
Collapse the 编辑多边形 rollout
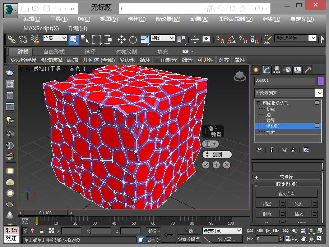[286, 184]
